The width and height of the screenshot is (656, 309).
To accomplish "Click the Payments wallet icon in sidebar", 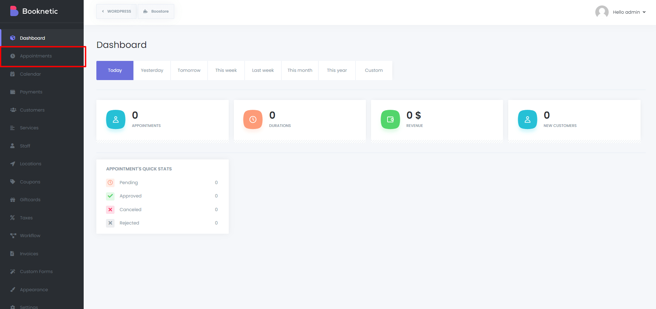I will pyautogui.click(x=13, y=92).
